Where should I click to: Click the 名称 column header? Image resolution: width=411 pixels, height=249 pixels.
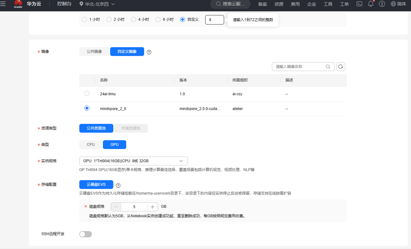(104, 80)
